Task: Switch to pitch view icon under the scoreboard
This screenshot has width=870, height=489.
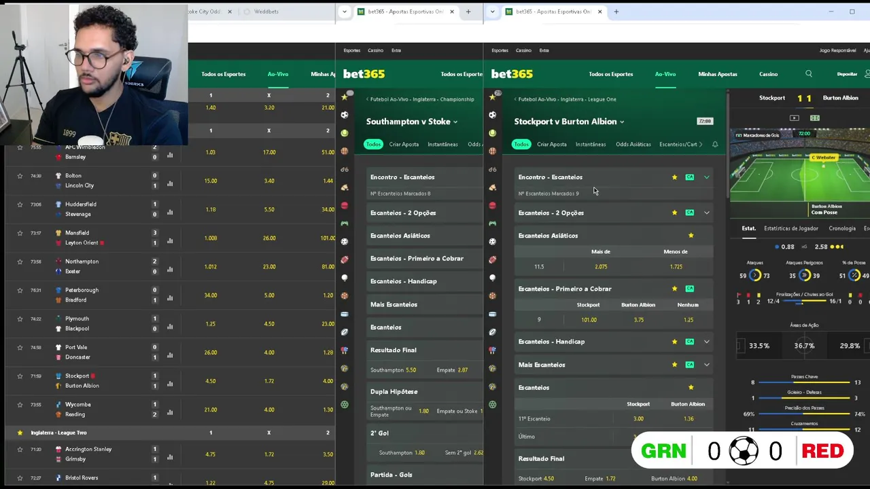Action: click(815, 118)
